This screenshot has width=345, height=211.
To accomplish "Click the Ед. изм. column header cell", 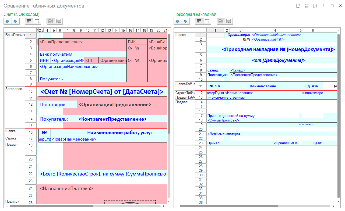I will pyautogui.click(x=312, y=86).
